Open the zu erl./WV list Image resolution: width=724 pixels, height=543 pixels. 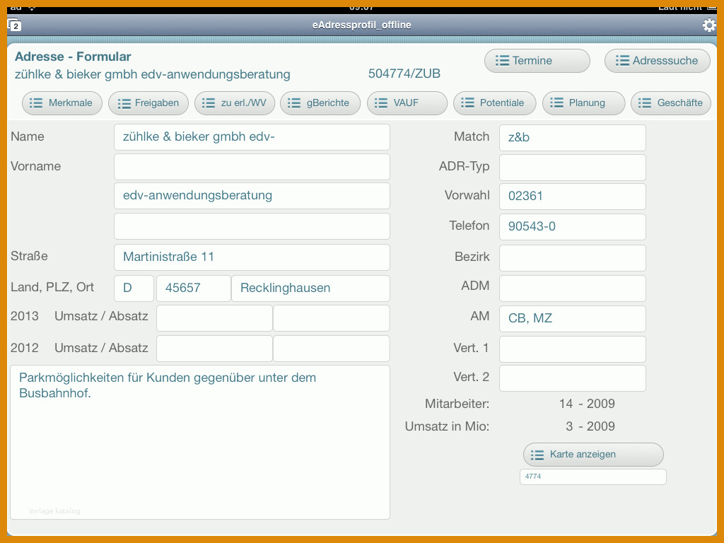(235, 103)
